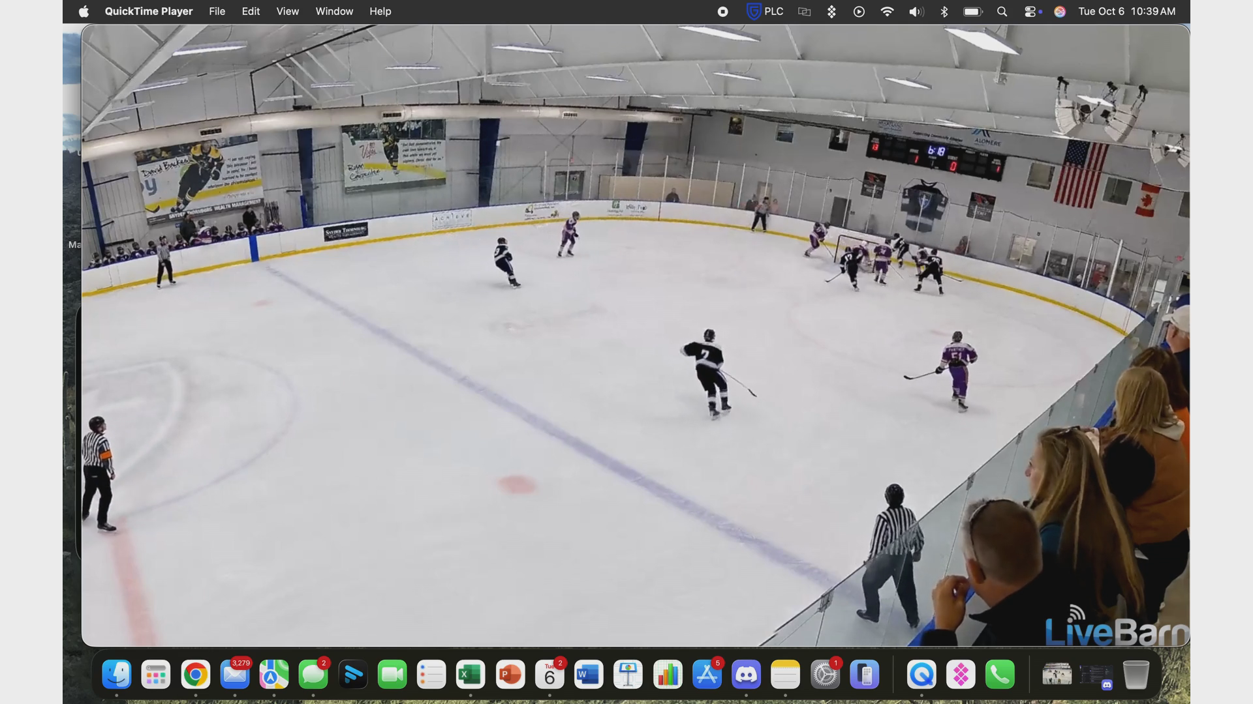Open the Help menu
This screenshot has height=704, width=1253.
click(x=380, y=11)
